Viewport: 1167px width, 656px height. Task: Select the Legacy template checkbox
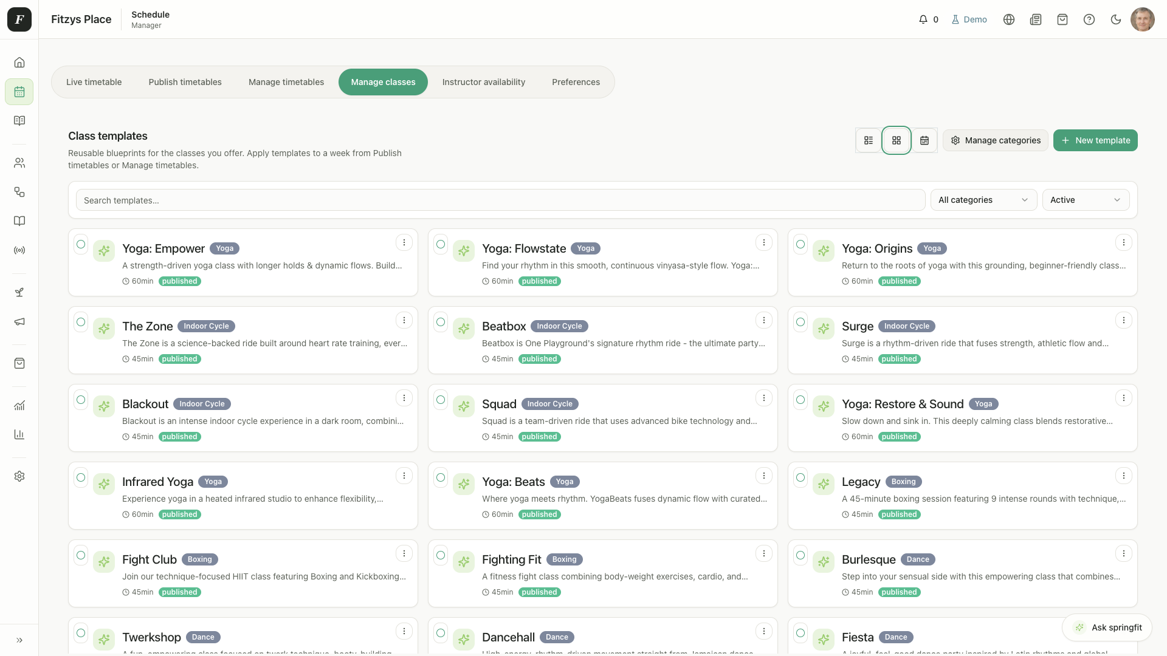point(800,477)
